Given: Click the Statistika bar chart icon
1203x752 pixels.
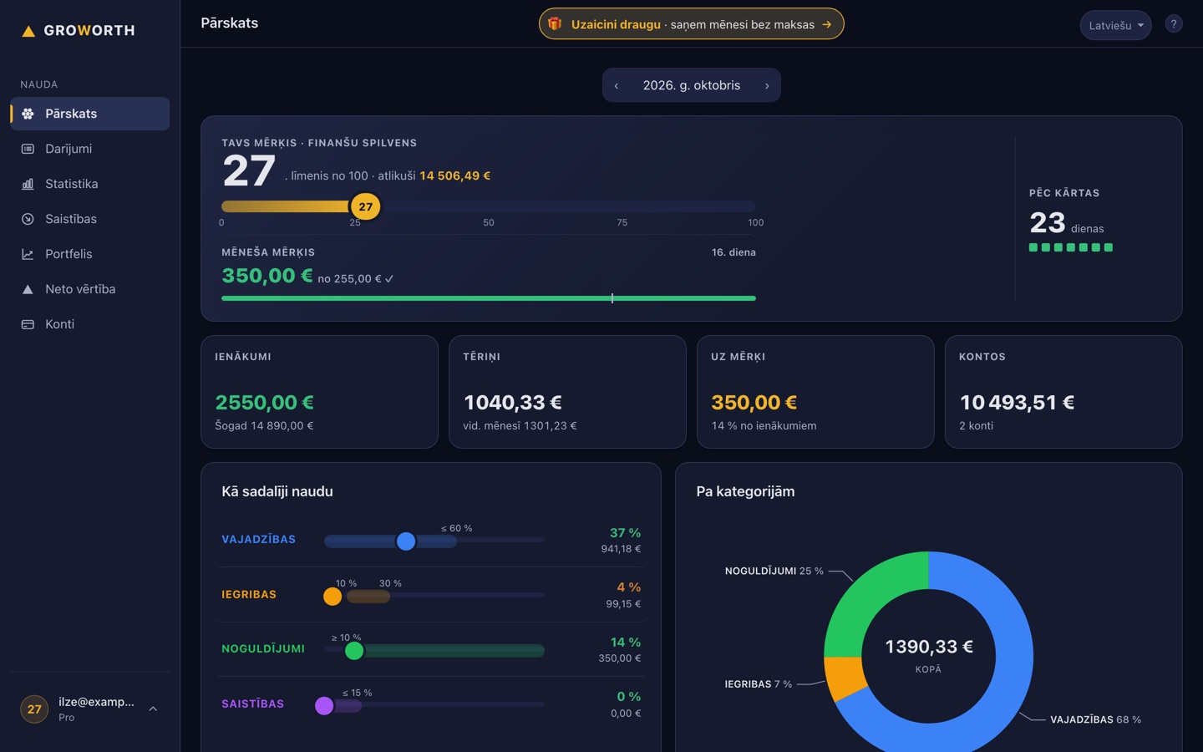Looking at the screenshot, I should (x=28, y=184).
